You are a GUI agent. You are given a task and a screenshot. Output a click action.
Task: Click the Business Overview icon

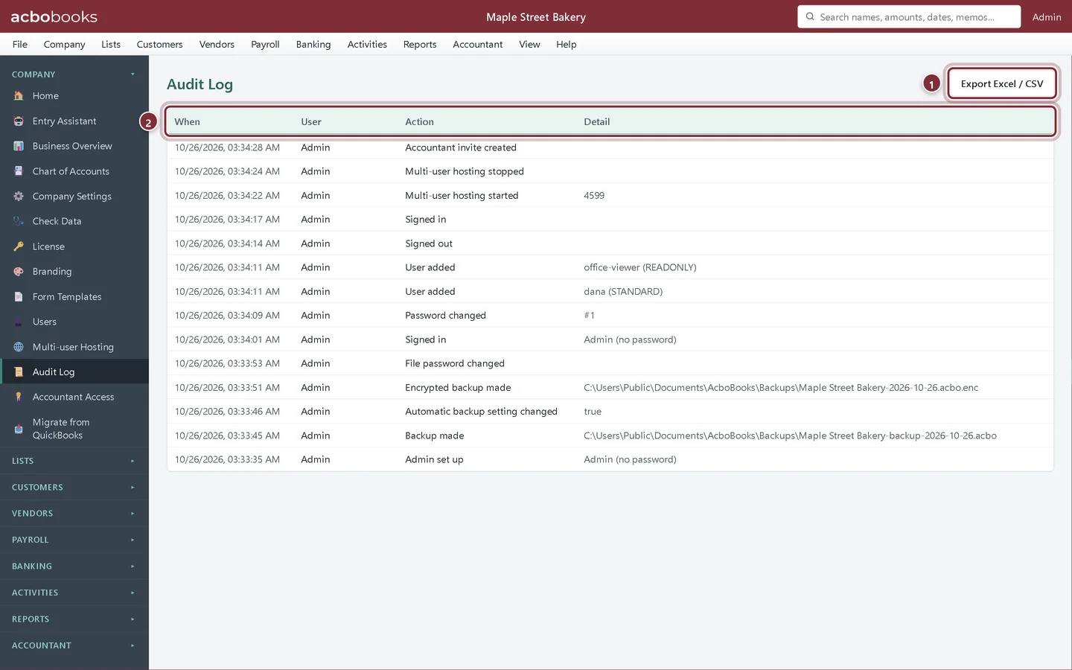point(19,146)
